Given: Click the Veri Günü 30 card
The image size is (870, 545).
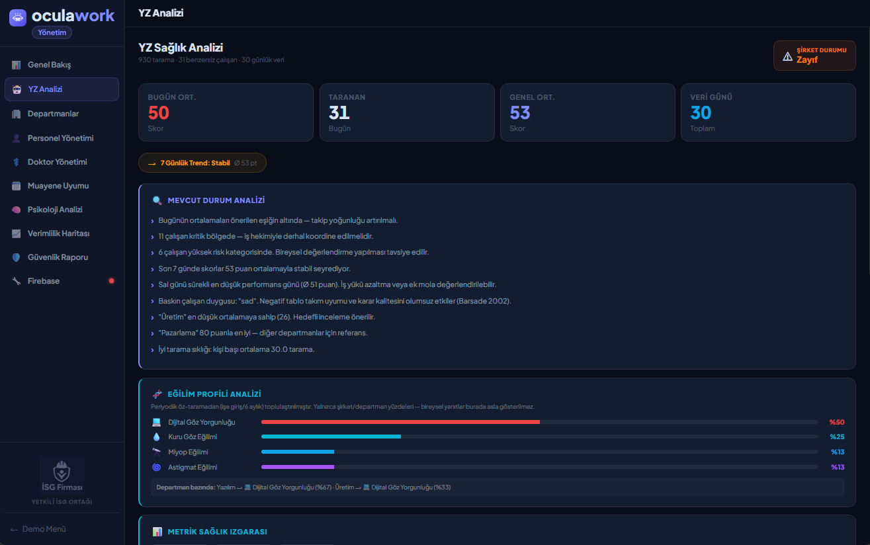Looking at the screenshot, I should 768,112.
